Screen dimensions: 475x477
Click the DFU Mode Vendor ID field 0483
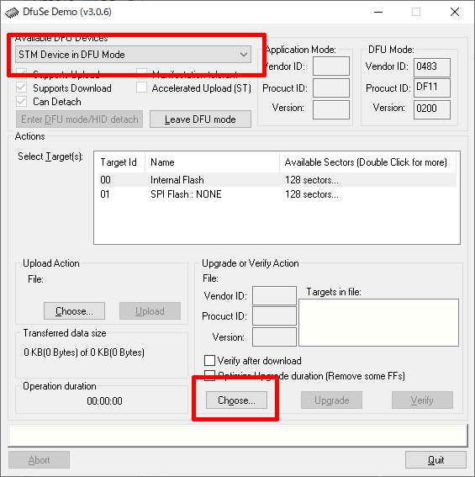click(432, 66)
